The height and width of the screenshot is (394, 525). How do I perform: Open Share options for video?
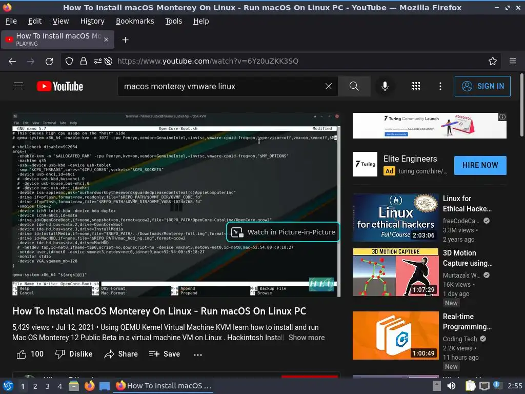click(x=121, y=354)
